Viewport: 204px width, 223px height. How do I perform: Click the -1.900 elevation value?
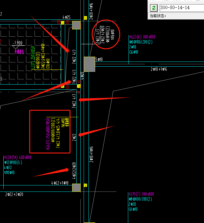coord(18,43)
